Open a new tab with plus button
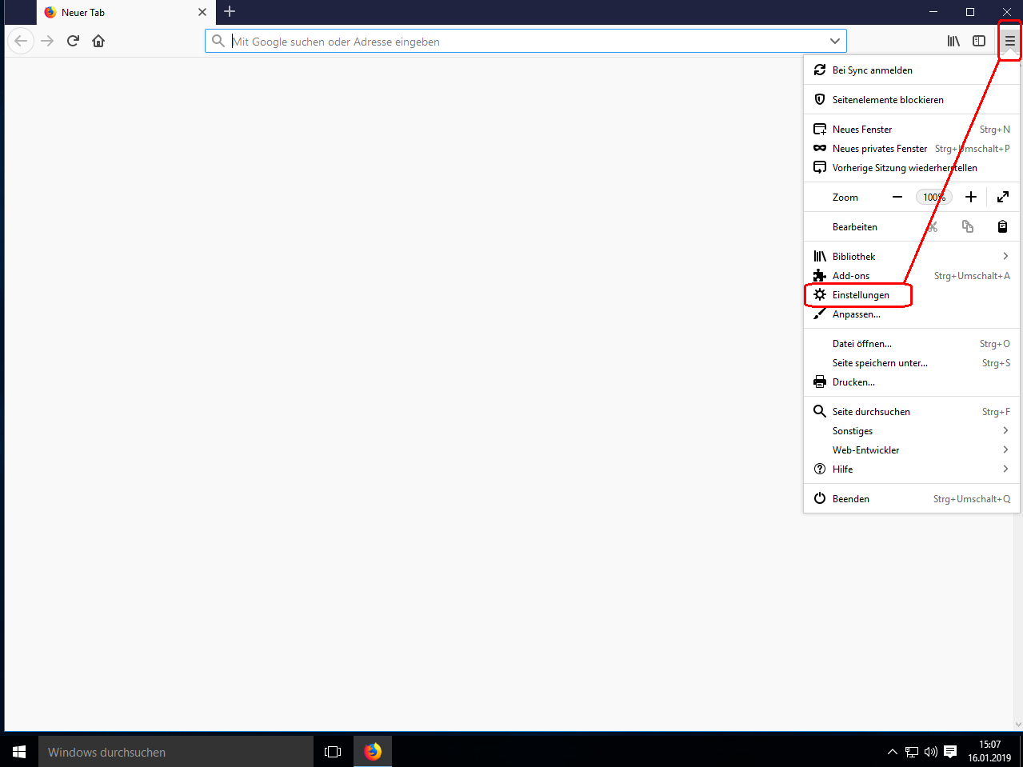Screen dimensions: 1023x767 click(230, 12)
